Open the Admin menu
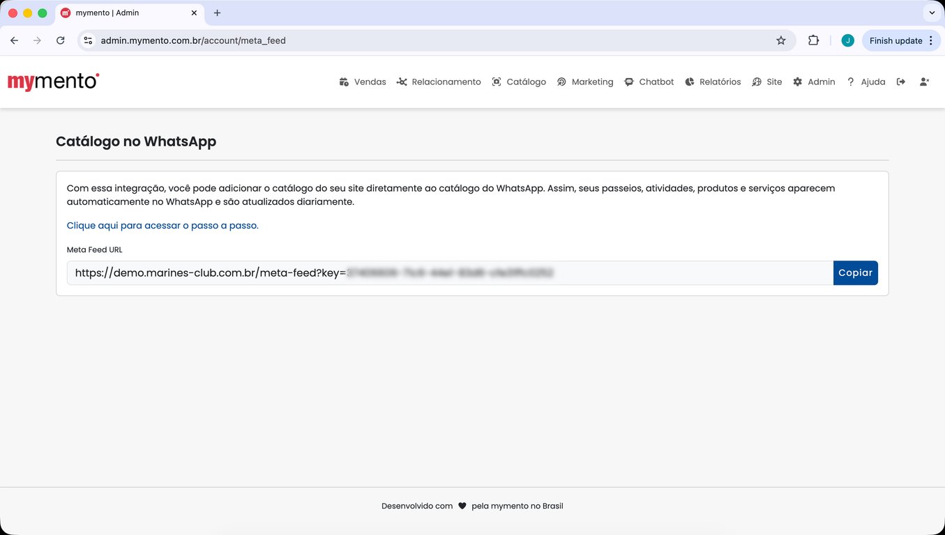Screen dimensions: 945x535 (x=814, y=82)
